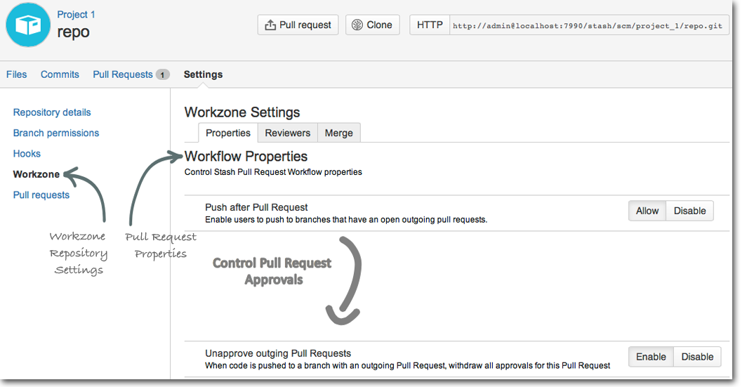Go to the Files tab
The image size is (747, 387).
[x=17, y=74]
